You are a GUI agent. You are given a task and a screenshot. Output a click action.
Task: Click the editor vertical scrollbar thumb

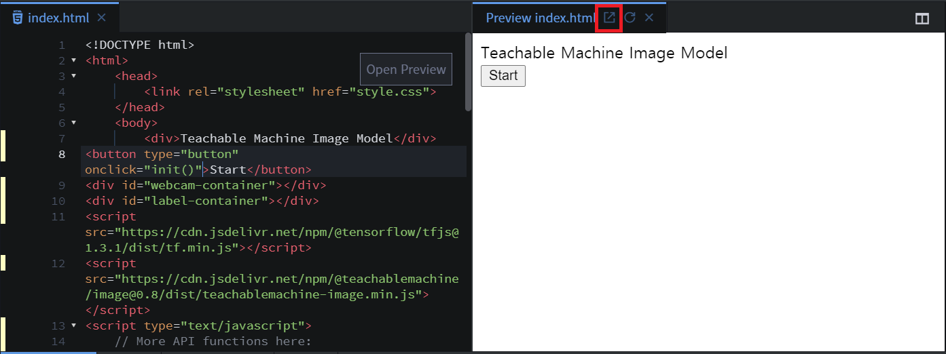(468, 72)
